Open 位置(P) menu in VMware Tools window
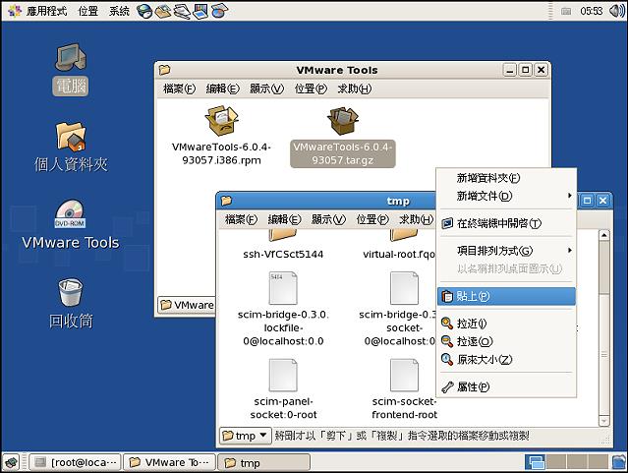Viewport: 628px width, 473px height. (x=311, y=89)
